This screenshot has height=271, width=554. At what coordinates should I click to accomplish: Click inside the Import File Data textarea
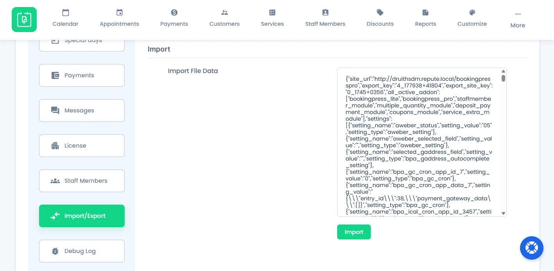(x=419, y=142)
